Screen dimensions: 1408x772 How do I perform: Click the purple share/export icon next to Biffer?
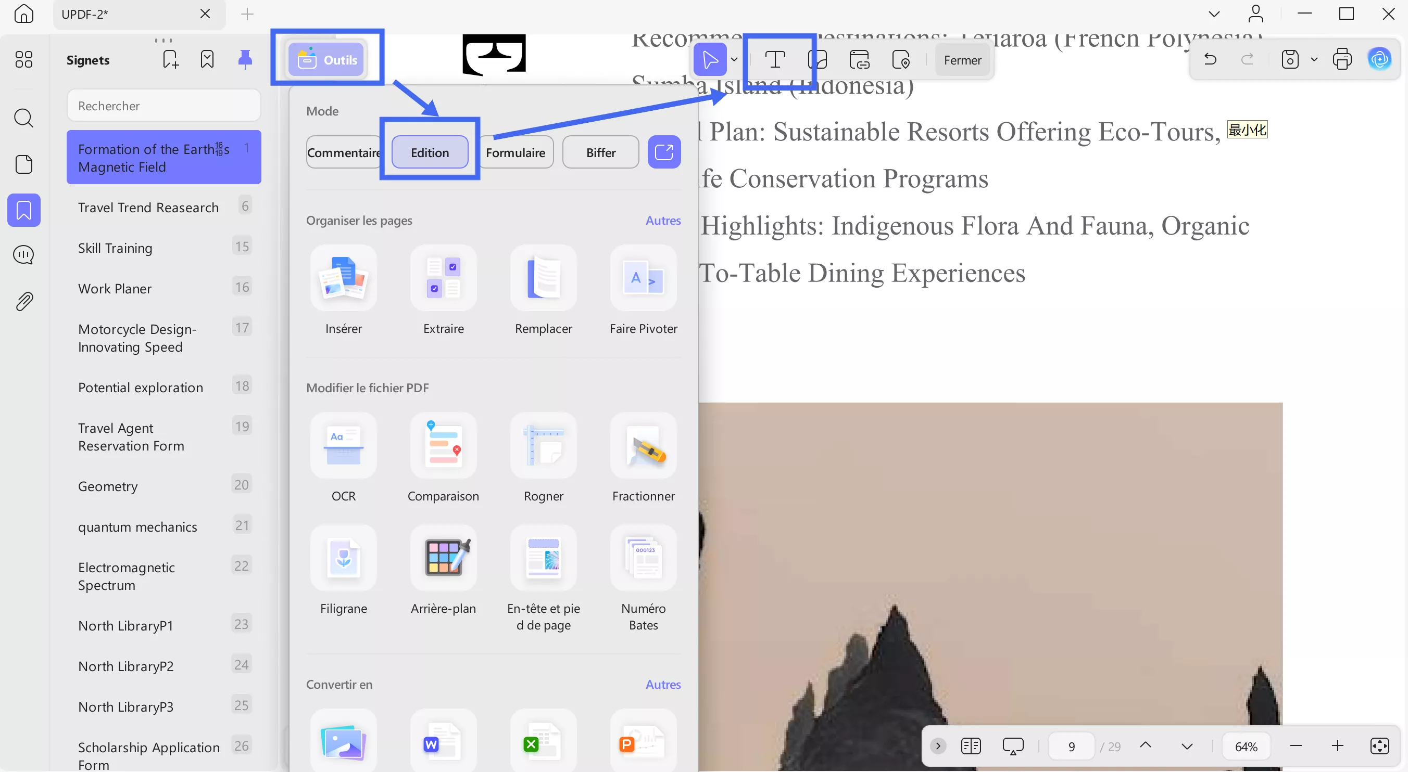[x=664, y=152]
